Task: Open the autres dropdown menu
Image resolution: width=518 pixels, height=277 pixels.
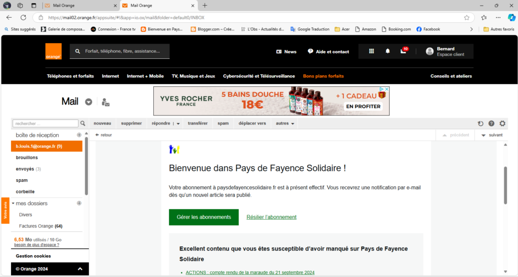Action: pyautogui.click(x=285, y=124)
